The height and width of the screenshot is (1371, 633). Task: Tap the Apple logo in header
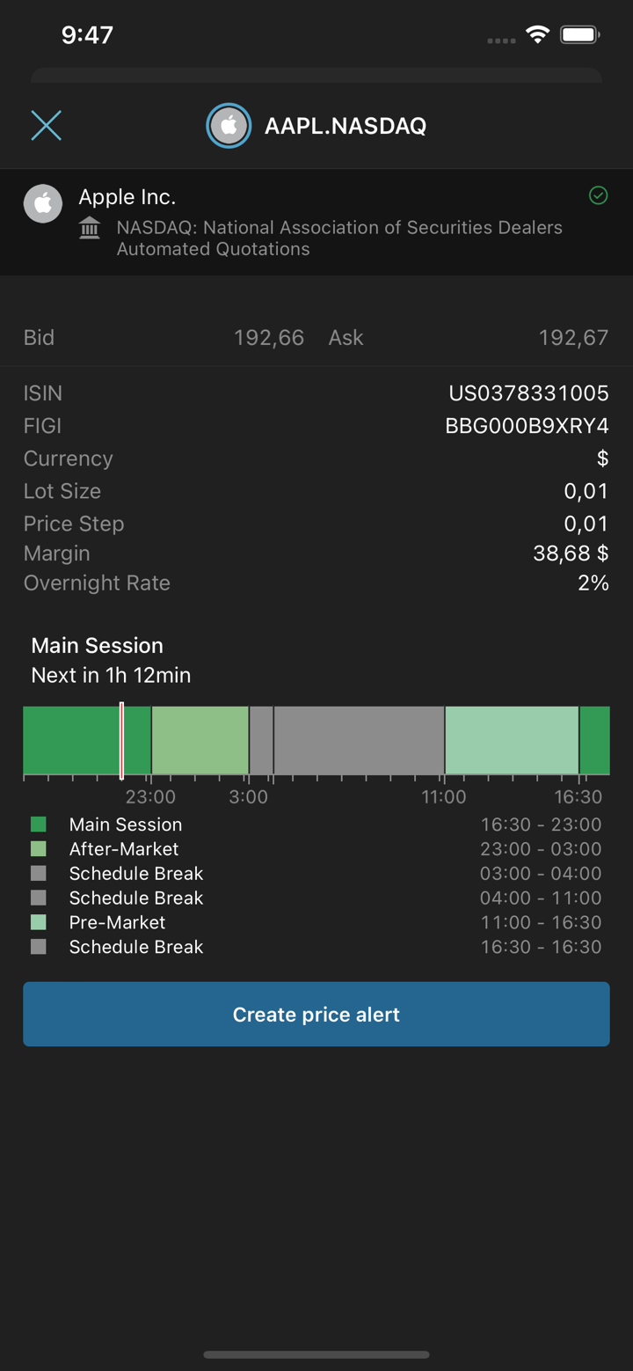(229, 126)
